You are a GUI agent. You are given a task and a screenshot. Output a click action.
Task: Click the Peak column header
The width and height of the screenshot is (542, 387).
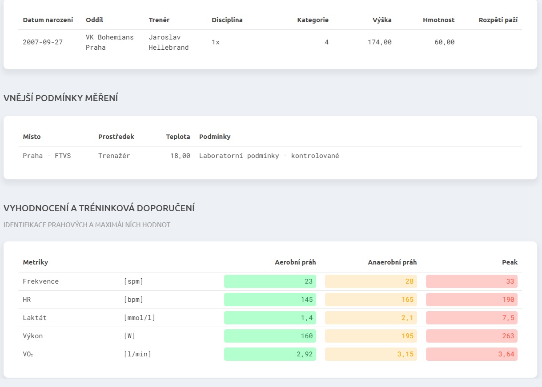510,262
